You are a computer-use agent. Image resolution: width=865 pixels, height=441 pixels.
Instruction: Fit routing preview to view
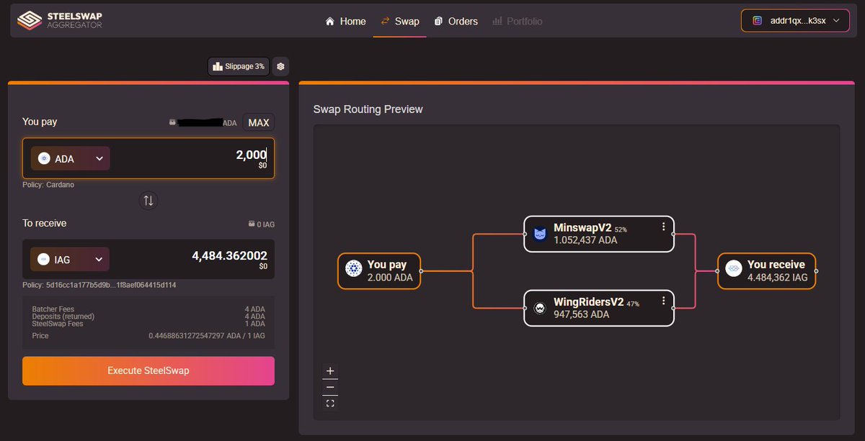click(x=330, y=403)
